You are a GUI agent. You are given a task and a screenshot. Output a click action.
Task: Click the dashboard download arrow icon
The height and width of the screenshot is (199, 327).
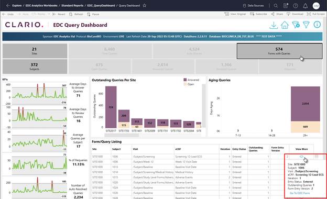tap(274, 25)
